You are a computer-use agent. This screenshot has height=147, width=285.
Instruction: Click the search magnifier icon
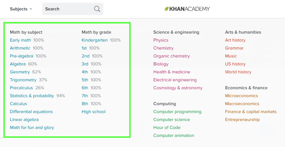click(x=97, y=9)
